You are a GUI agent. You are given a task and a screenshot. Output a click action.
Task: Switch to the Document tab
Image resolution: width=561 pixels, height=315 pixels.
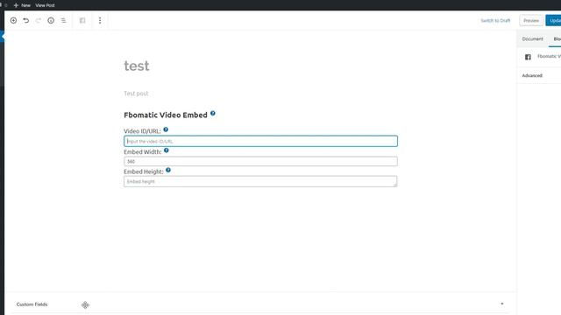pos(532,38)
